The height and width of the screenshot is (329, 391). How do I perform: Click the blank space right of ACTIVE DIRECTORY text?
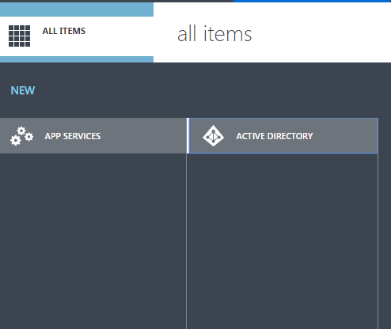[x=345, y=136]
